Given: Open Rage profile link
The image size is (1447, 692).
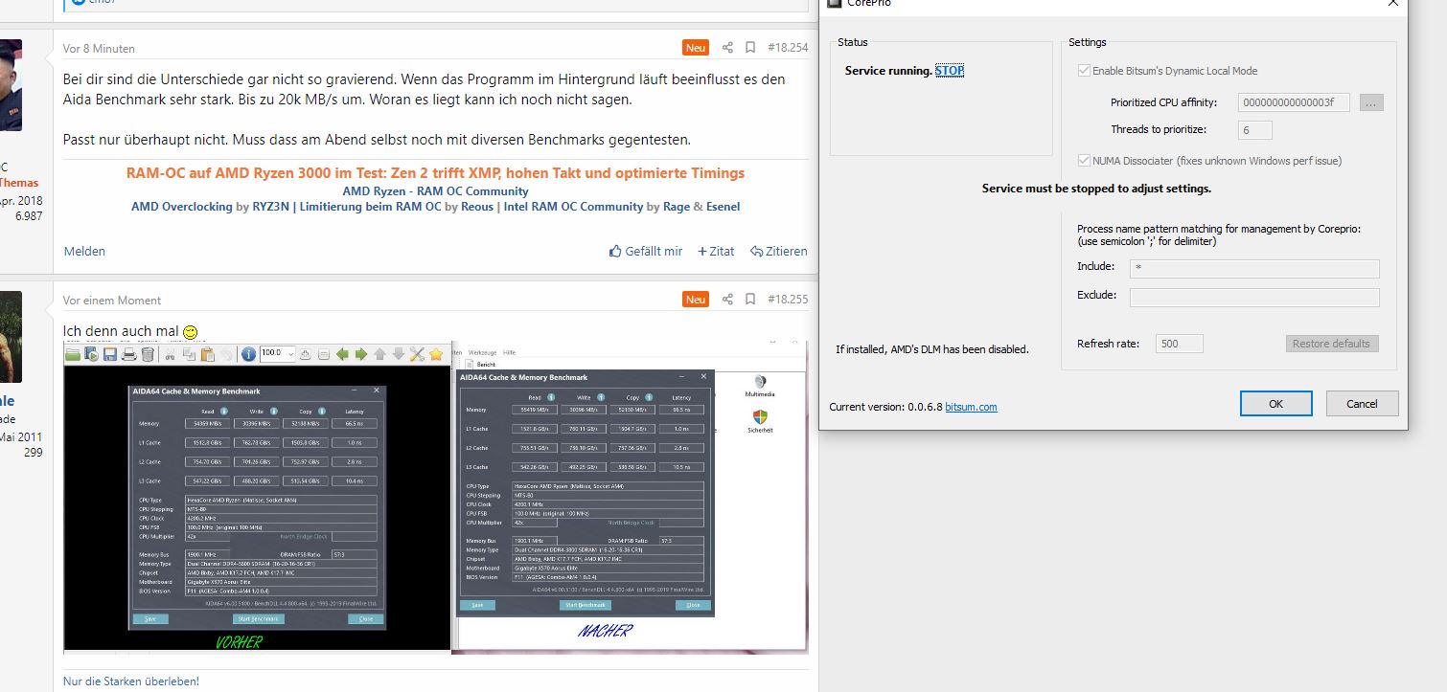Looking at the screenshot, I should 677,207.
